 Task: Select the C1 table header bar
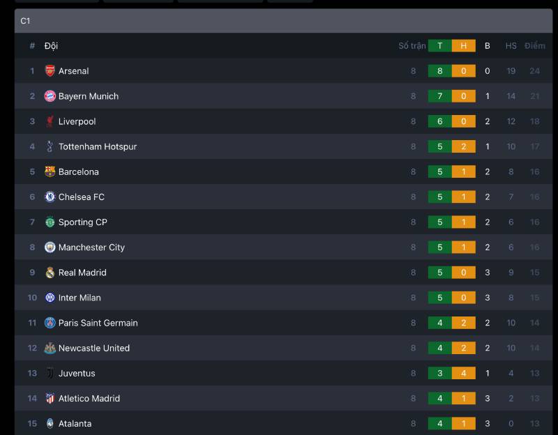pos(283,21)
